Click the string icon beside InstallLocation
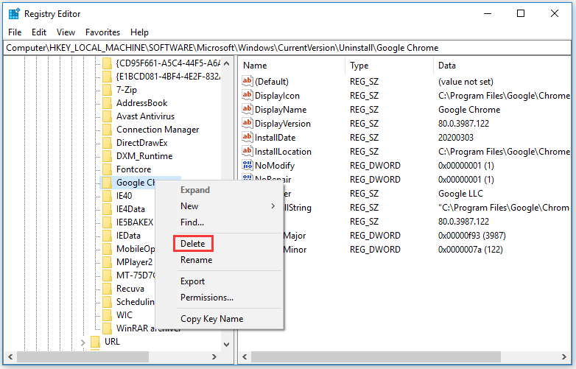 [x=247, y=151]
